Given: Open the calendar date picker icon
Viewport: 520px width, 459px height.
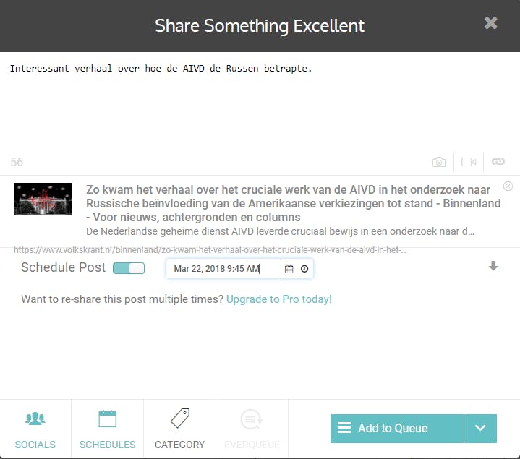Looking at the screenshot, I should click(289, 269).
